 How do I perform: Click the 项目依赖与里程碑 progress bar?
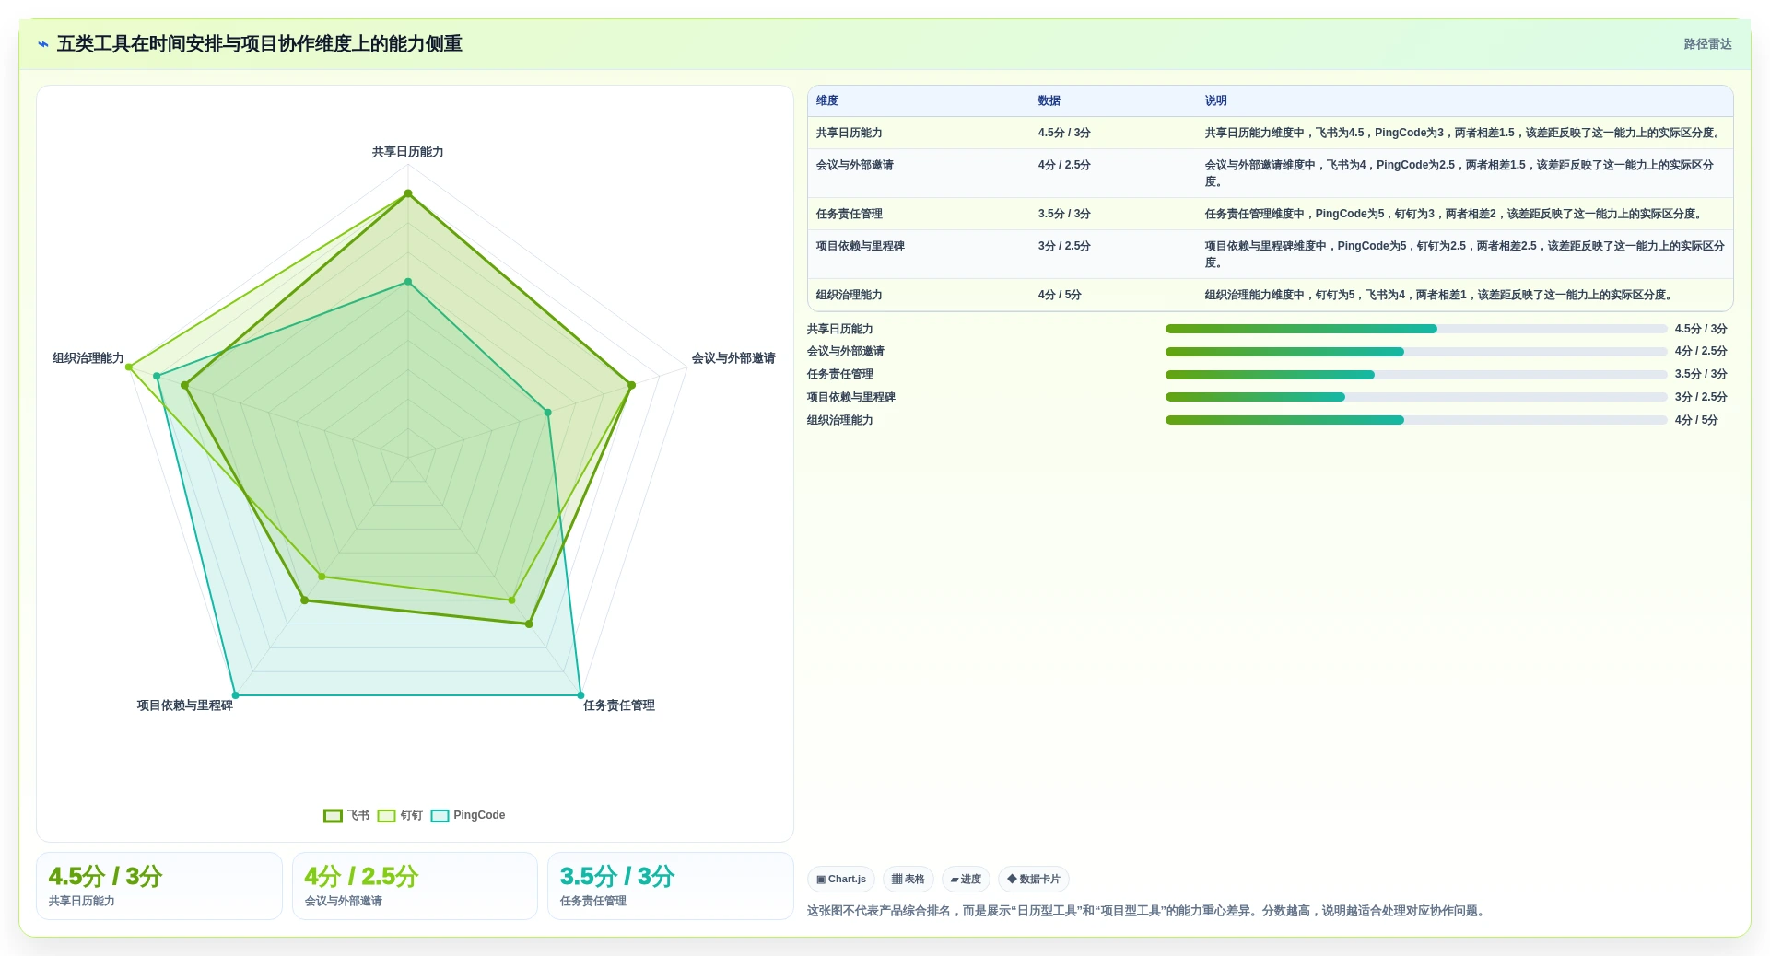[x=1416, y=397]
